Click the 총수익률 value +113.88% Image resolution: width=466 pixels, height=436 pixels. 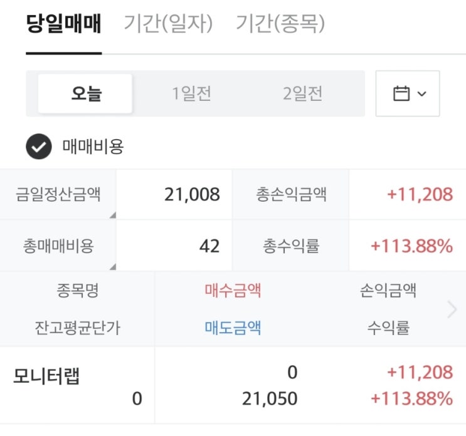(x=411, y=246)
